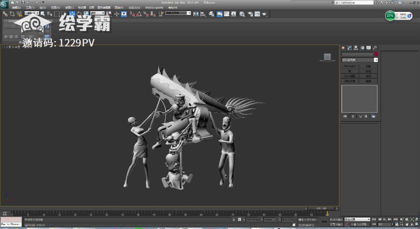Expand the modifier list dropdown
420x229 pixels.
click(375, 60)
